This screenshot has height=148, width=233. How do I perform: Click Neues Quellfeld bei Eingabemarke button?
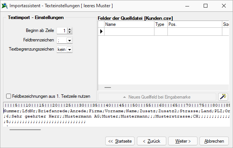click(x=157, y=97)
